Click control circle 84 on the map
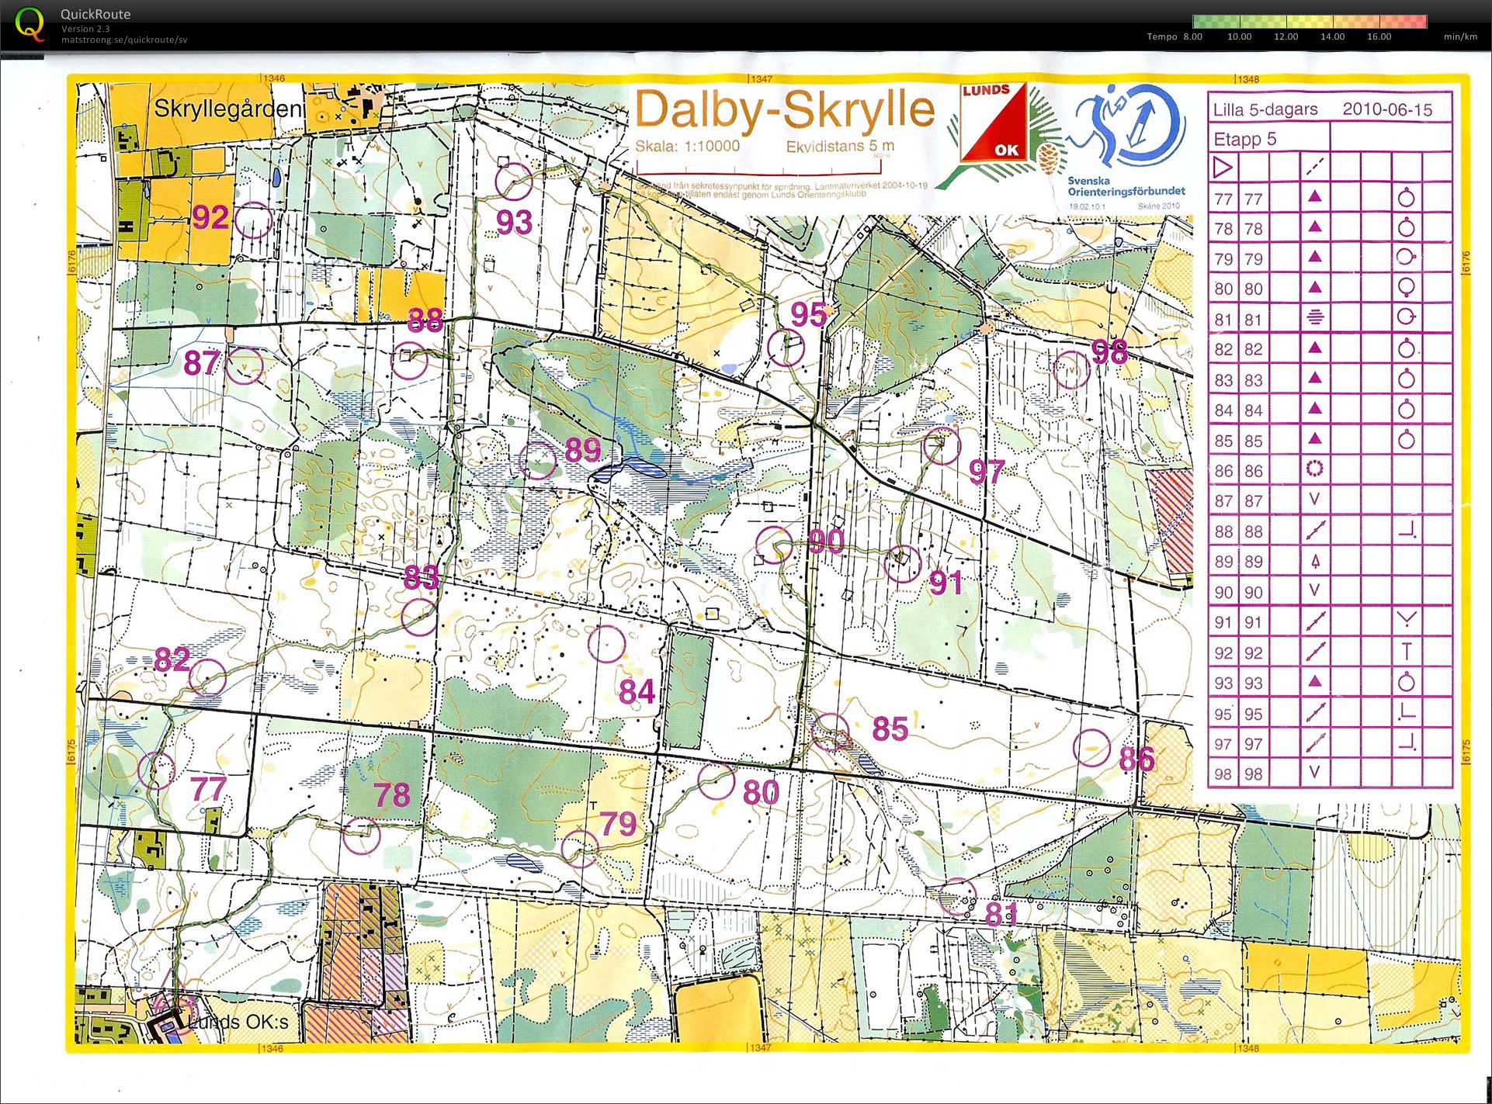This screenshot has width=1492, height=1104. pos(606,644)
